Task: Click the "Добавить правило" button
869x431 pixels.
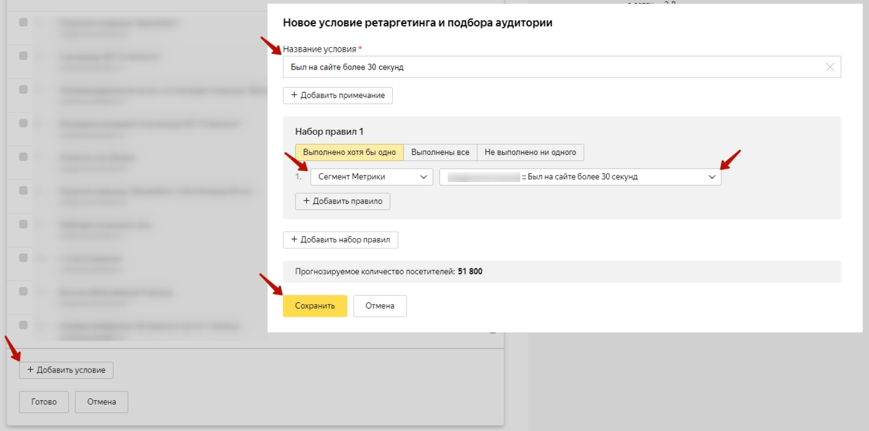Action: click(x=342, y=201)
